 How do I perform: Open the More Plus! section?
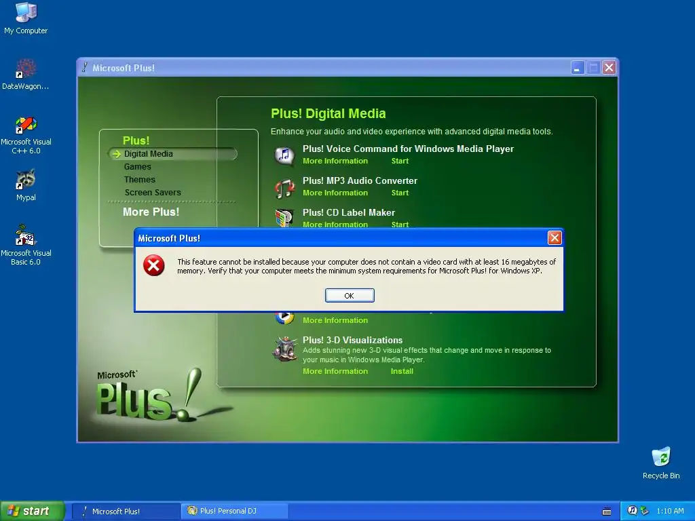click(151, 212)
